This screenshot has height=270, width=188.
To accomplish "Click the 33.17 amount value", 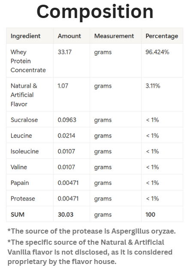I will coord(65,52).
